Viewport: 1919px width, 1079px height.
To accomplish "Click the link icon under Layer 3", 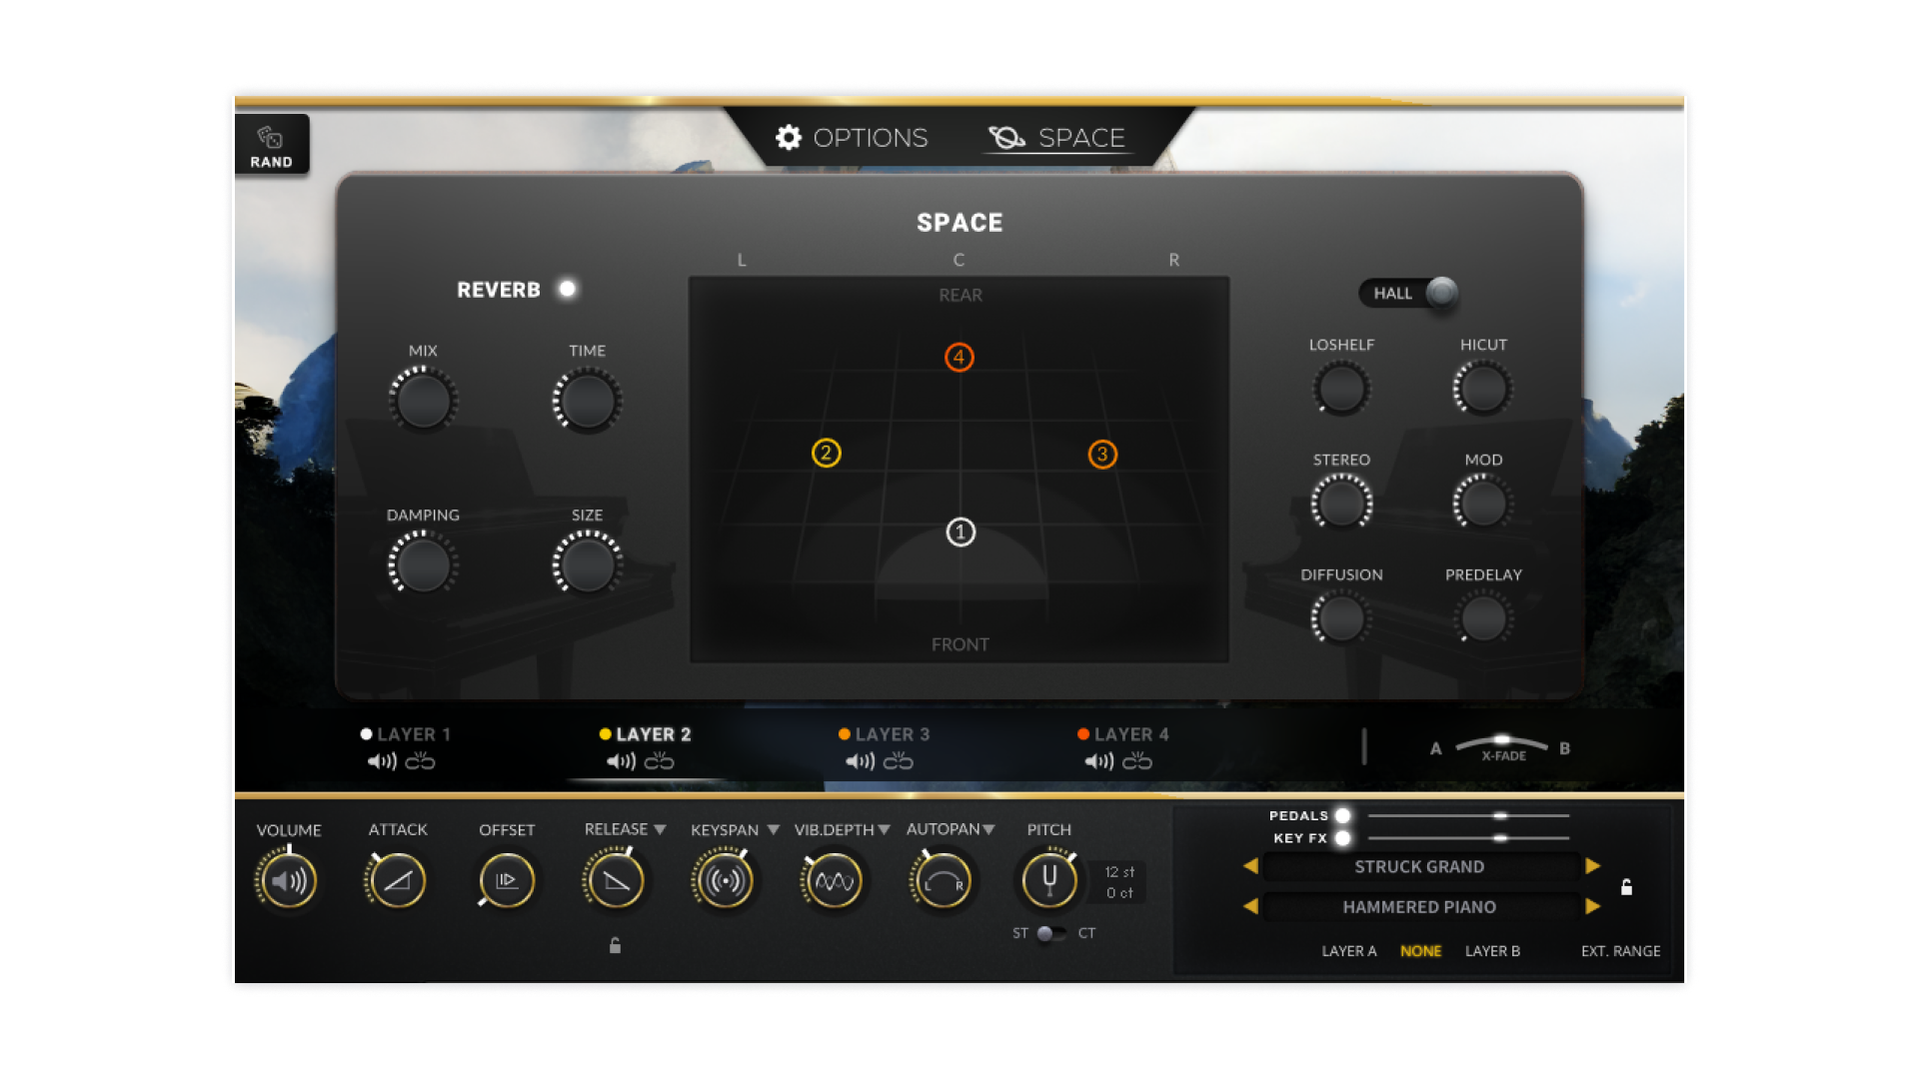I will [x=898, y=760].
